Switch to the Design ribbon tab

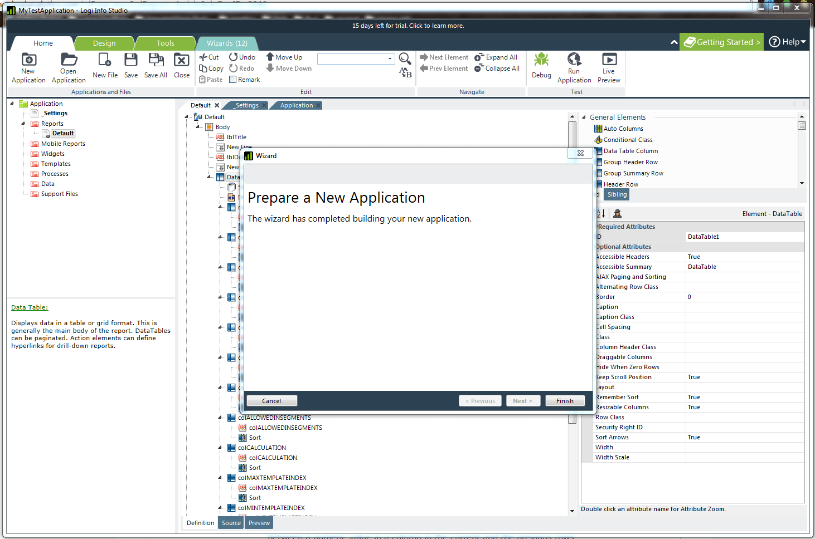[x=104, y=43]
